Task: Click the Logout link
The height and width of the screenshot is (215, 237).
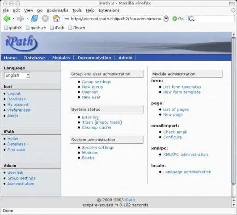Action: click(14, 94)
